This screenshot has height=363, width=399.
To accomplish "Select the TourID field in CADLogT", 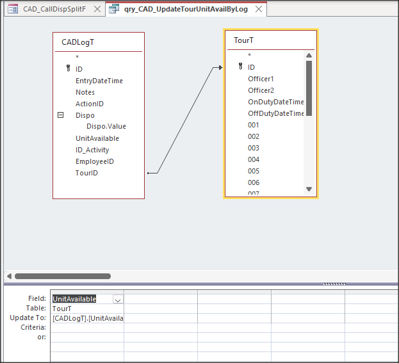I will pos(86,173).
